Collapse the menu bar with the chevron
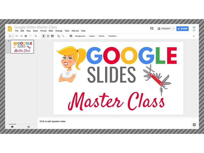The image size is (204, 153). pos(194,36)
